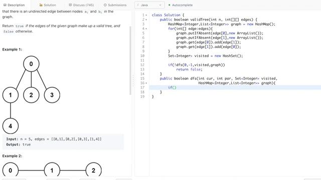Click the 'Example 2:' heading

click(x=12, y=156)
